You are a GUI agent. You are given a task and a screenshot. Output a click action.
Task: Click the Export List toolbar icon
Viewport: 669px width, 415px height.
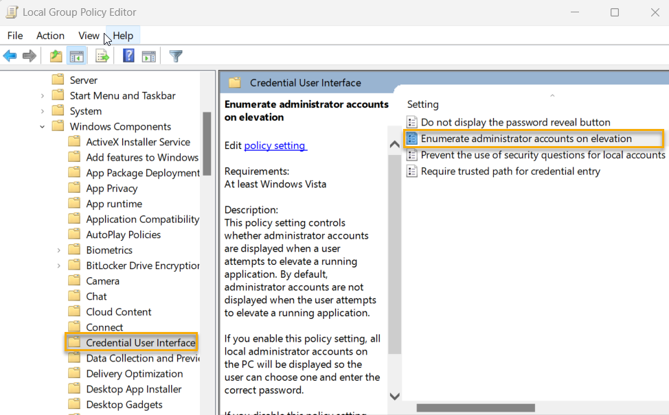pos(102,56)
